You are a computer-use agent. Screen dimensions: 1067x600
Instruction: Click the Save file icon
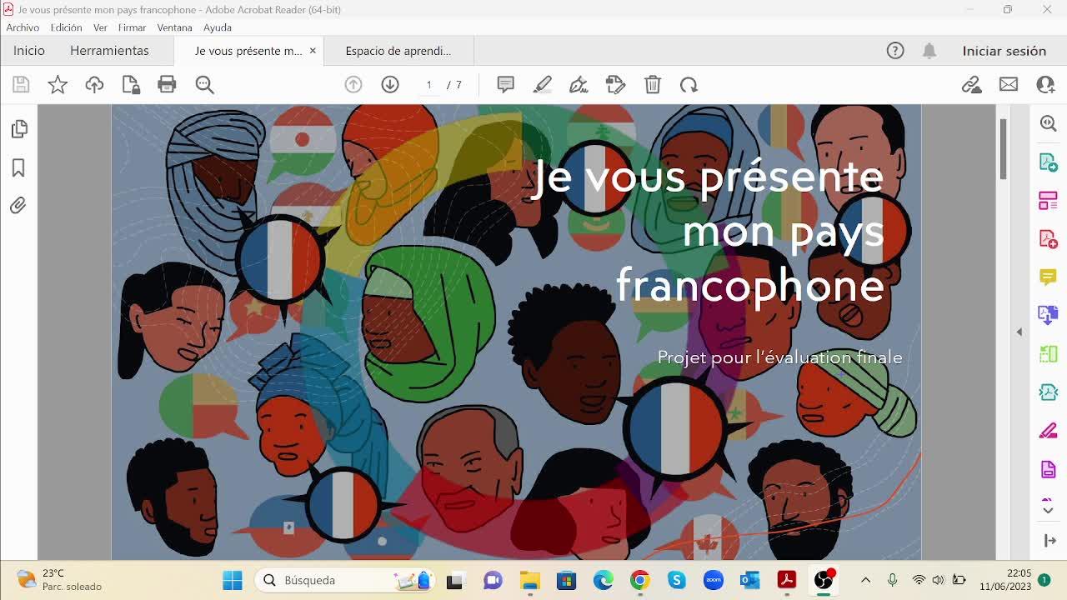[x=21, y=84]
